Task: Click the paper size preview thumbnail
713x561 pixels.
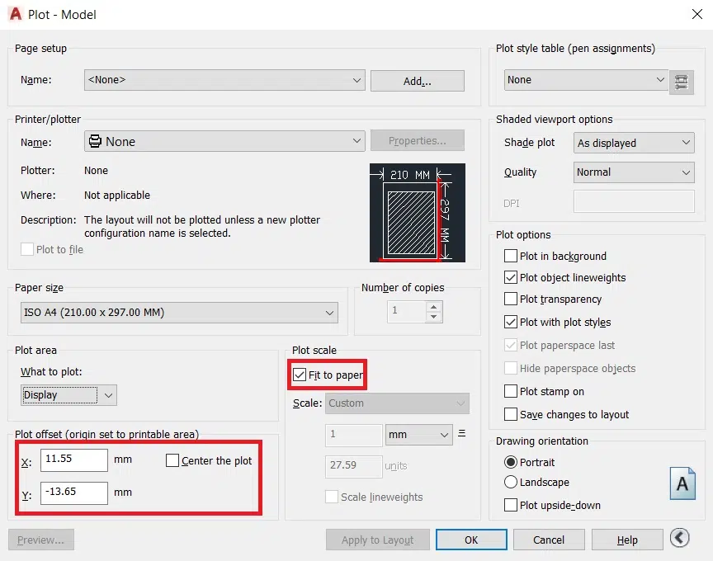Action: tap(417, 212)
